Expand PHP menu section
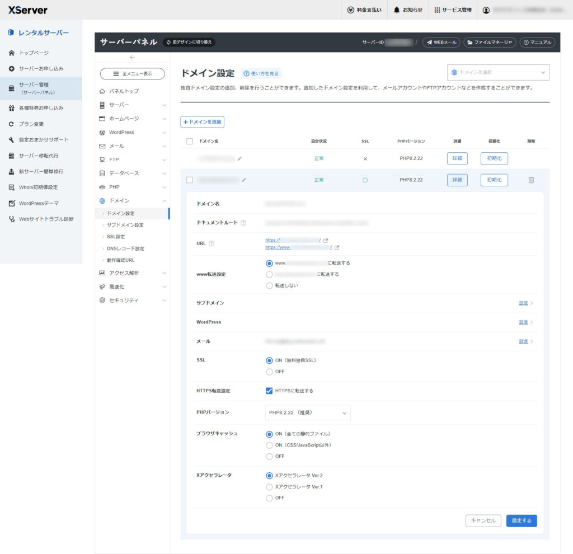Screen dimensions: 573x554 click(132, 187)
